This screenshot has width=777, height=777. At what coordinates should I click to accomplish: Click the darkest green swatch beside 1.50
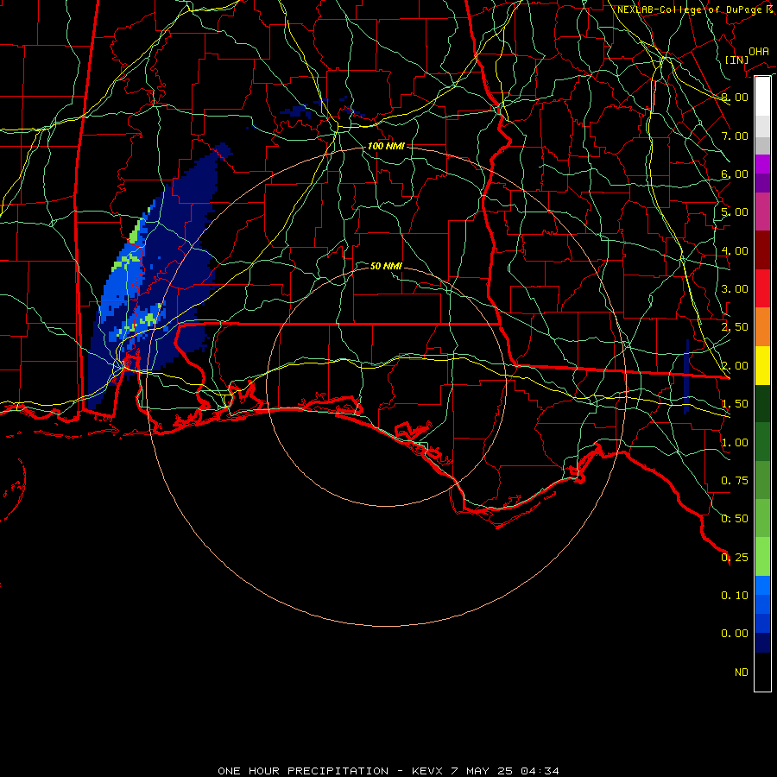pos(762,403)
